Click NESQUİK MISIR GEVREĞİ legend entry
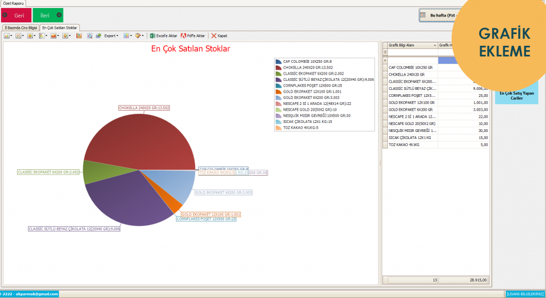Screen dimensions: 546x298 317,115
